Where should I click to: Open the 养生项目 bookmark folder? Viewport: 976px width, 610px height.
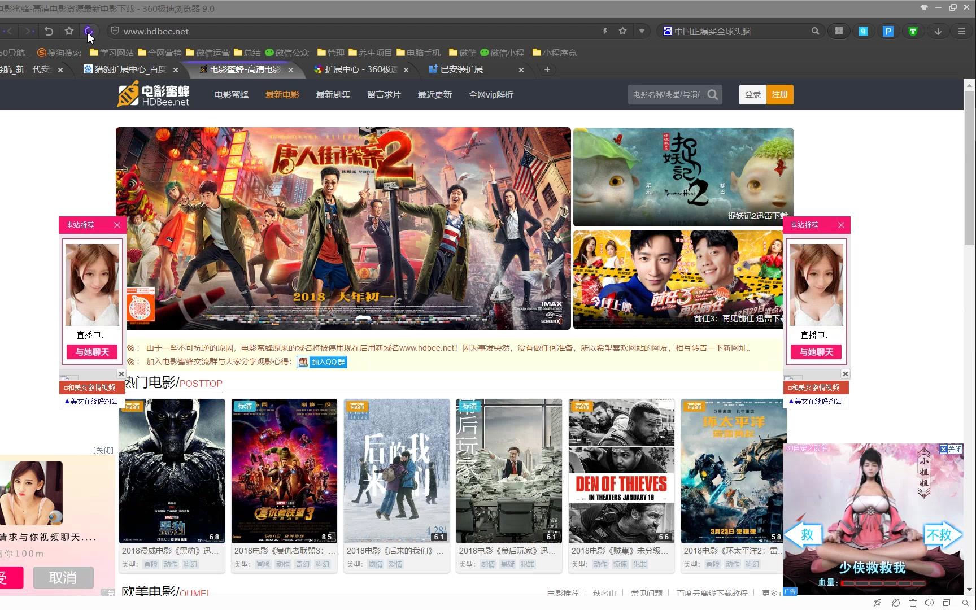click(370, 53)
